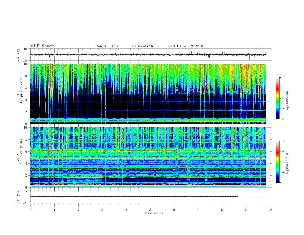
Task: Click the "Aug.31, 2025" date label
Action: (x=107, y=46)
